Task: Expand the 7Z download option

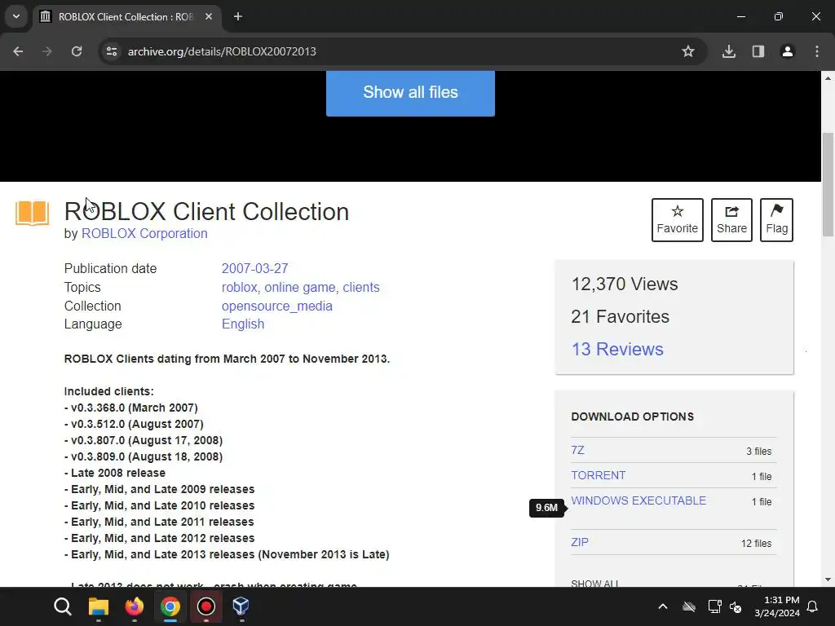Action: click(x=578, y=450)
